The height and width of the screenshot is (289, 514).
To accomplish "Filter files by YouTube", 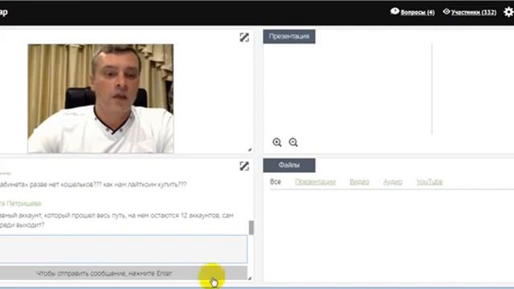I will coord(430,182).
